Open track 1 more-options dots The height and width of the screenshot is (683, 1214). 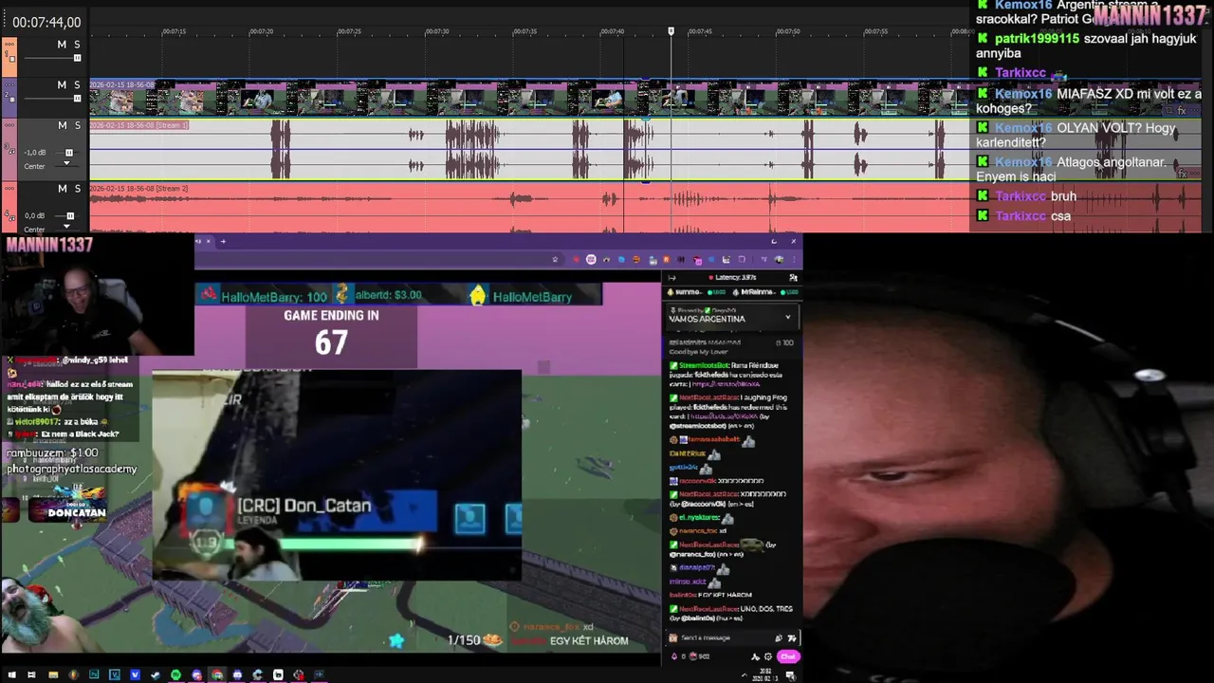(x=9, y=45)
